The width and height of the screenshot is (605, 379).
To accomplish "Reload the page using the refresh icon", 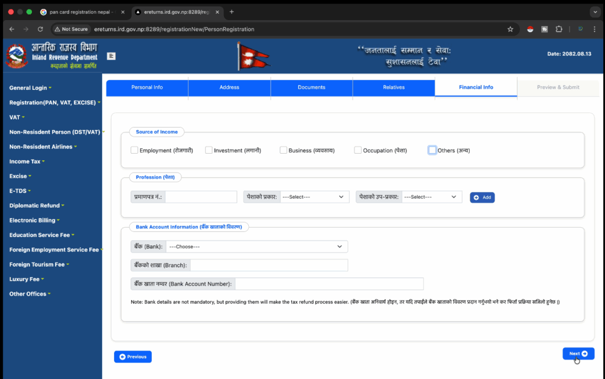I will point(40,29).
